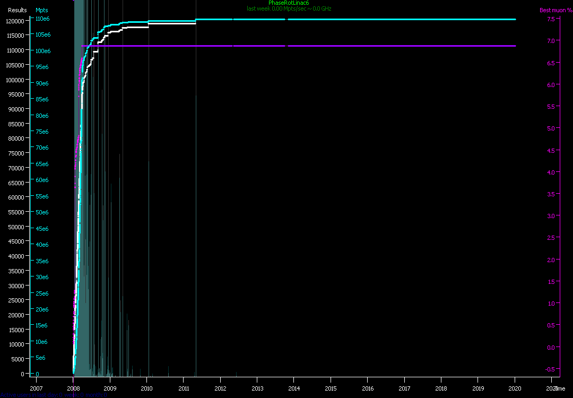Click the 'Best muon %' axis label
Viewport: 573px width, 398px height.
tap(555, 10)
